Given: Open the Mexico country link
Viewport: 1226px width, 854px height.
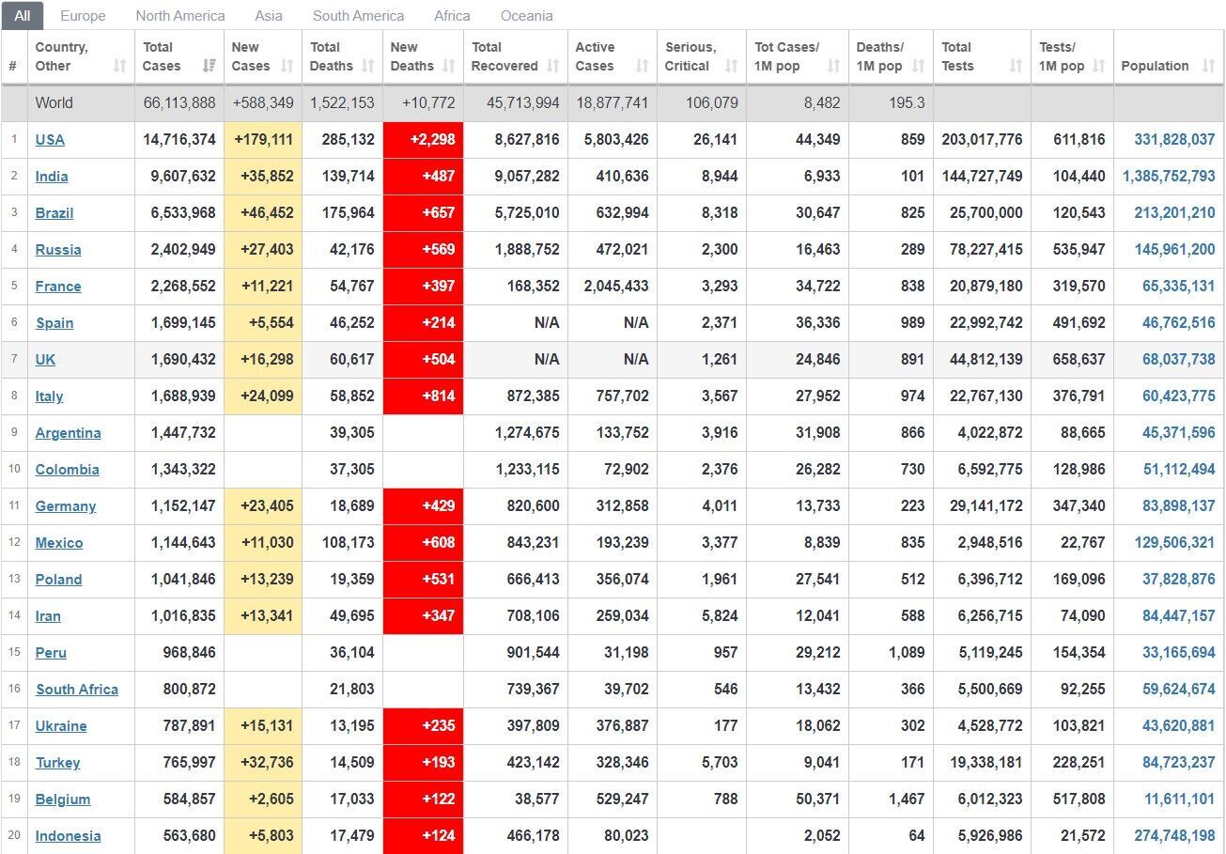Looking at the screenshot, I should tap(59, 543).
